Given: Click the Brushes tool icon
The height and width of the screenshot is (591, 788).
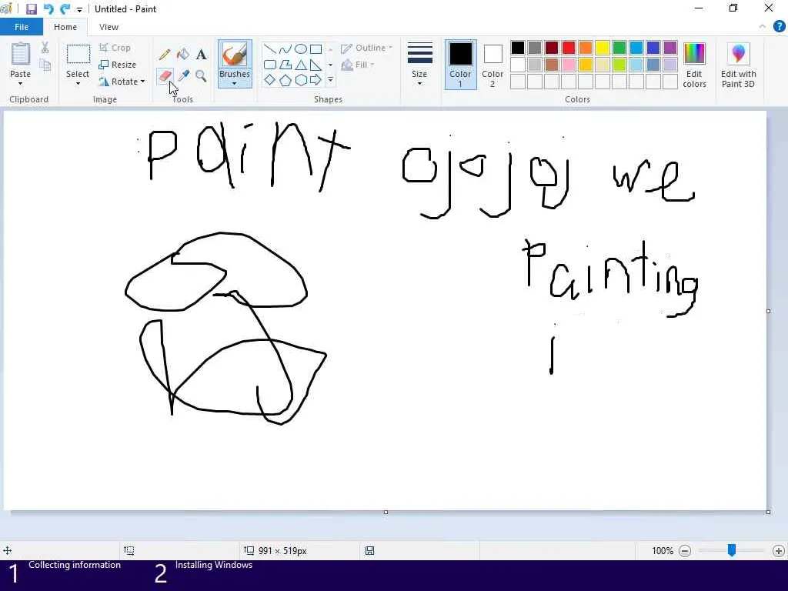Looking at the screenshot, I should (235, 55).
